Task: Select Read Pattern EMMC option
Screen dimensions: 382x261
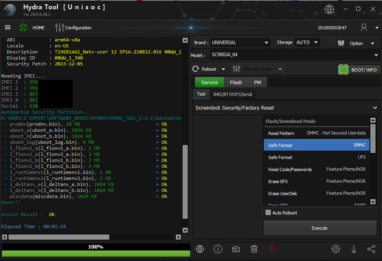Action: tap(317, 133)
